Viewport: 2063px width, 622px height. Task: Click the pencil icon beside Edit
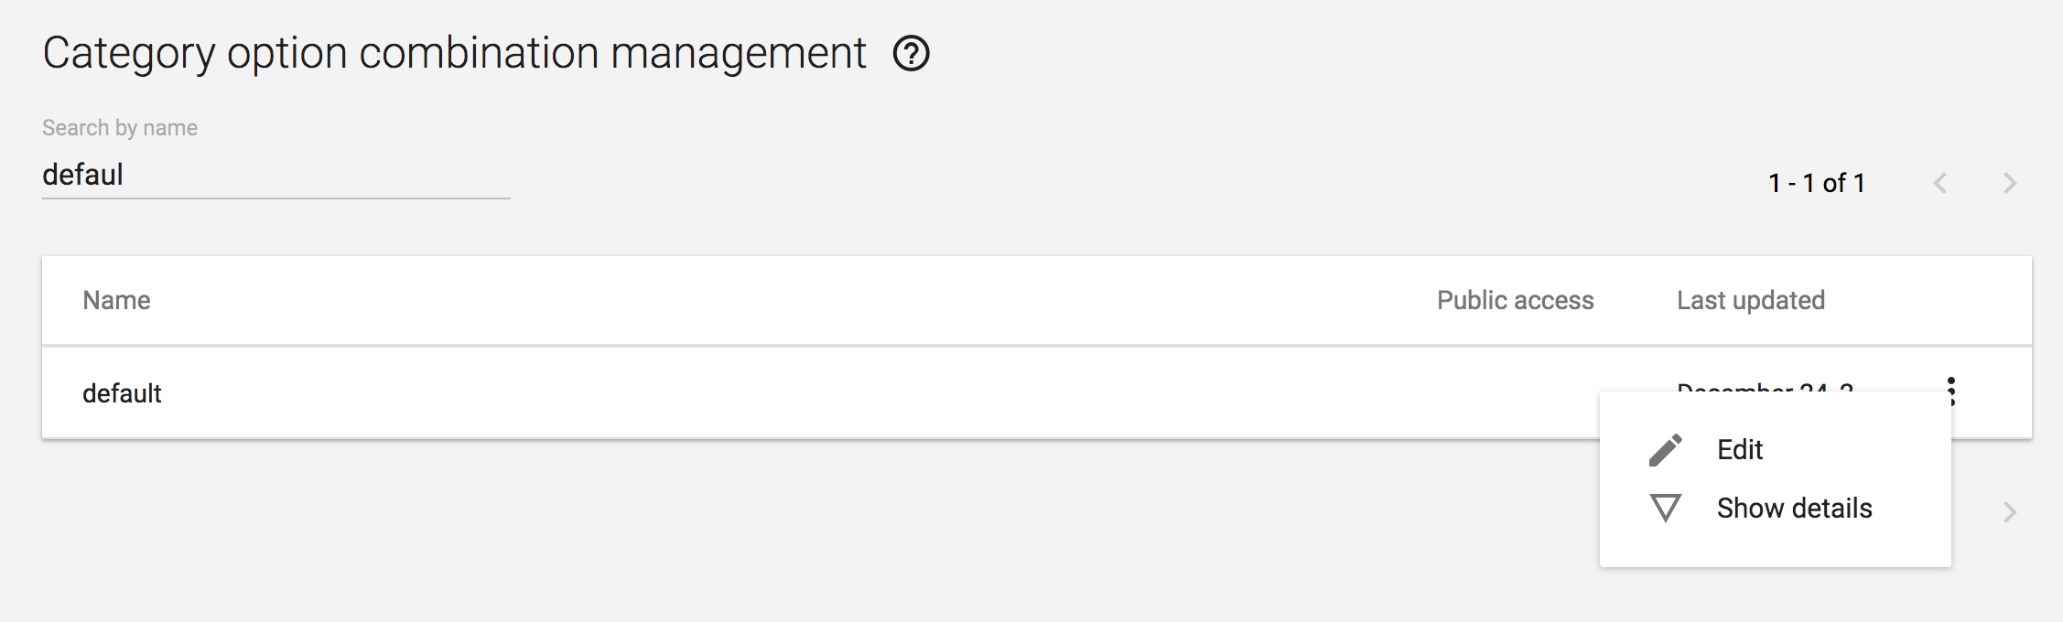(x=1665, y=450)
